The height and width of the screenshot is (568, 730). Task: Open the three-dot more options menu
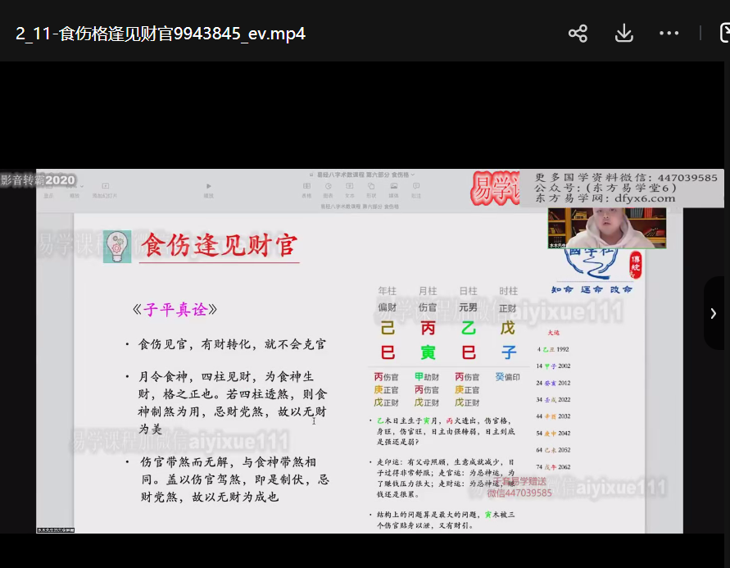669,34
